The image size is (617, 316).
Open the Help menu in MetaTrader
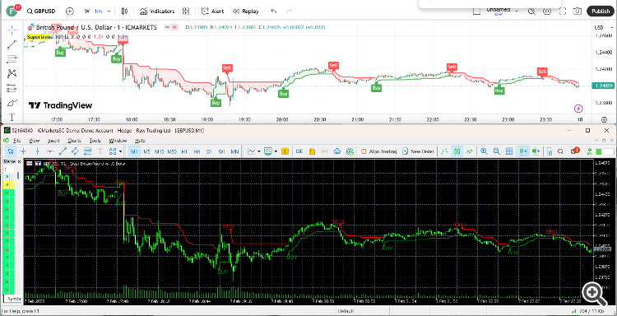[x=140, y=141]
